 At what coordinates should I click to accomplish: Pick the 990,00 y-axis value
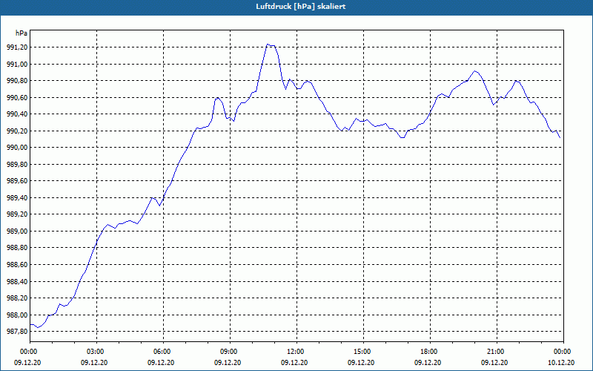click(17, 148)
